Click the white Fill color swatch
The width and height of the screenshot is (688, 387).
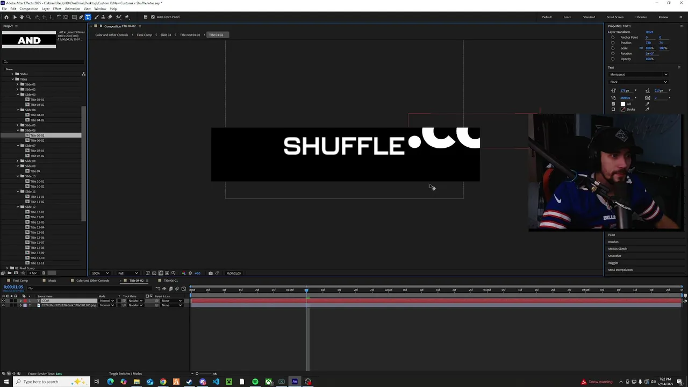point(623,104)
